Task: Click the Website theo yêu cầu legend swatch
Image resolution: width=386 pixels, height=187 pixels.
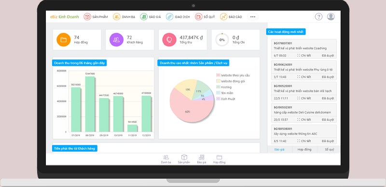Action: pos(218,75)
